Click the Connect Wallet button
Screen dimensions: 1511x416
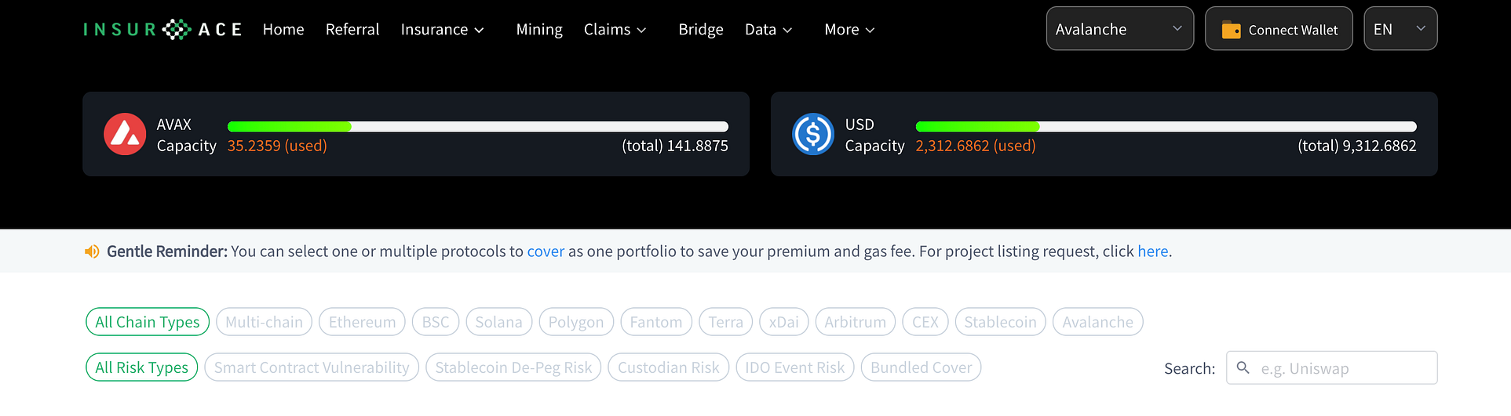pyautogui.click(x=1279, y=29)
